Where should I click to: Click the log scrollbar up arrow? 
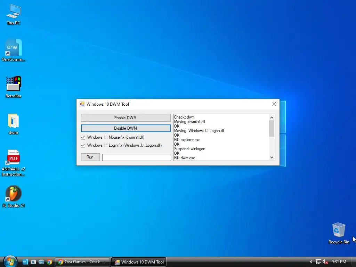272,118
